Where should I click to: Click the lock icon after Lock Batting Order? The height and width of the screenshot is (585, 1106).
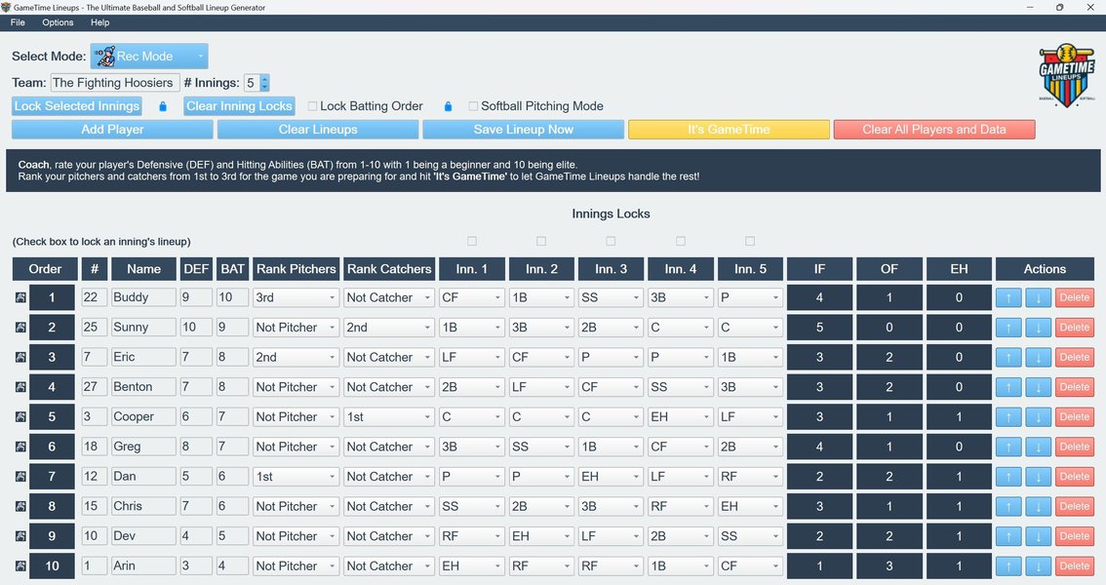(x=448, y=106)
